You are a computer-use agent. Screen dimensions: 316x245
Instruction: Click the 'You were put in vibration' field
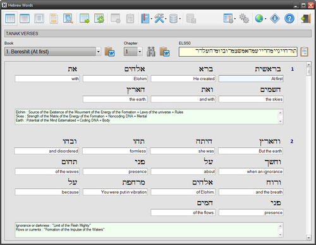click(x=115, y=192)
